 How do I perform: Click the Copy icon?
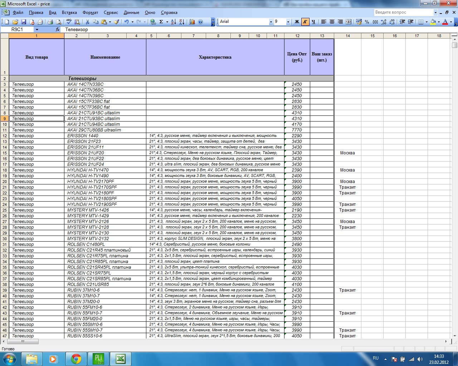click(x=96, y=22)
